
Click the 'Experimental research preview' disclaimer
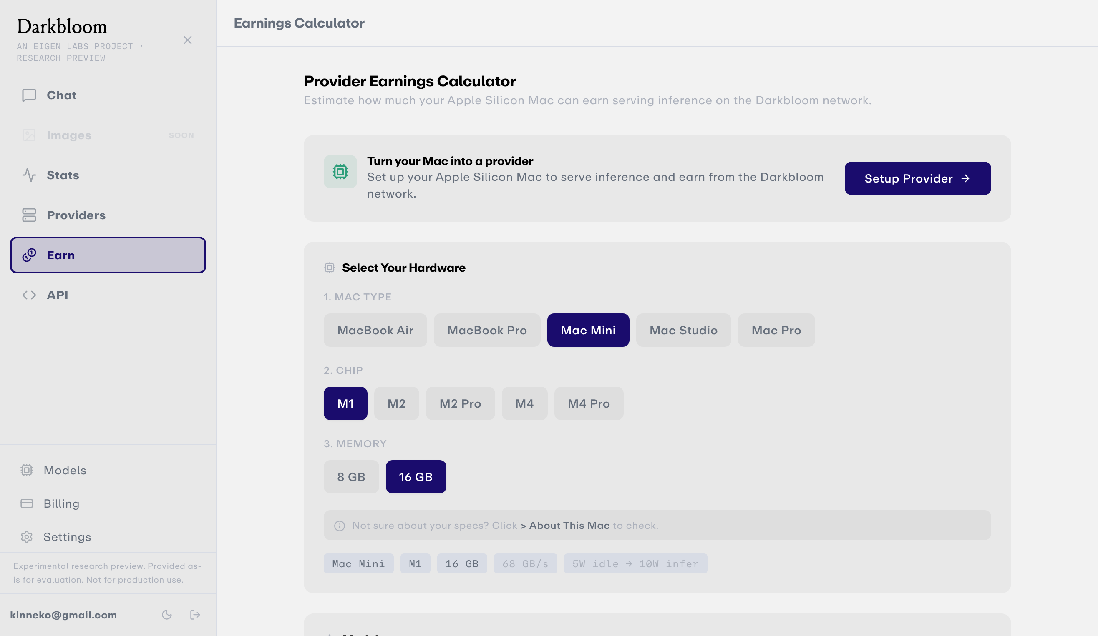(107, 573)
